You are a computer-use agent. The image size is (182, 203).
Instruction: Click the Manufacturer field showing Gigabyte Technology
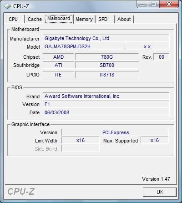[x=106, y=38]
